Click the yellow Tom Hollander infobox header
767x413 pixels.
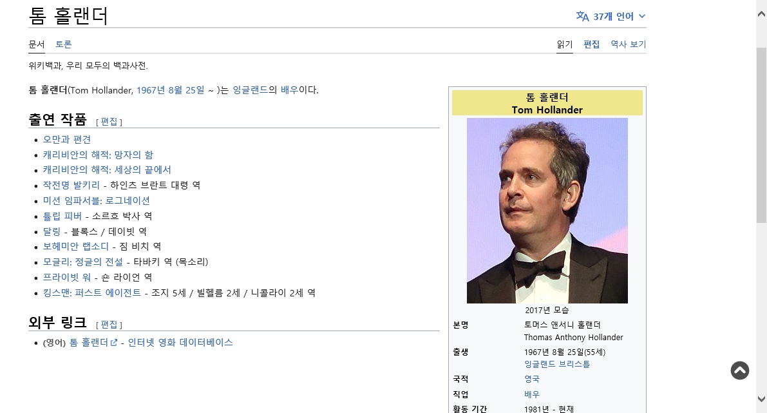click(x=547, y=102)
